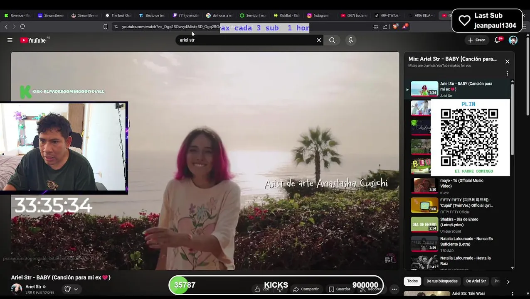Dislike the video
Viewport: 530px width, 299px height.
coord(280,289)
